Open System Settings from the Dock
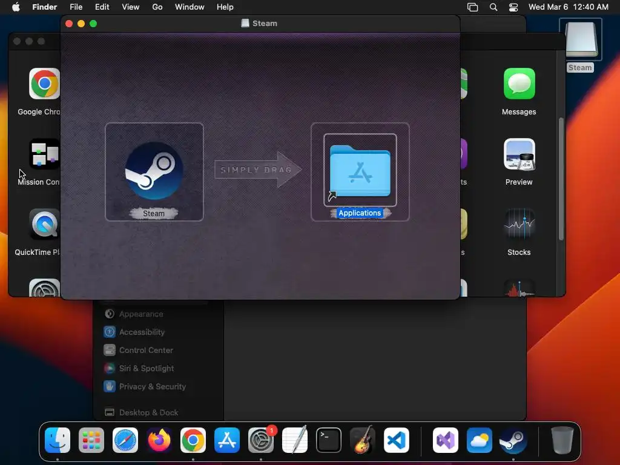 261,440
